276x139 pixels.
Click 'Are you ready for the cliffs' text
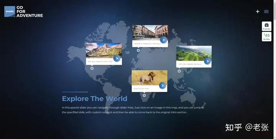click(x=100, y=62)
